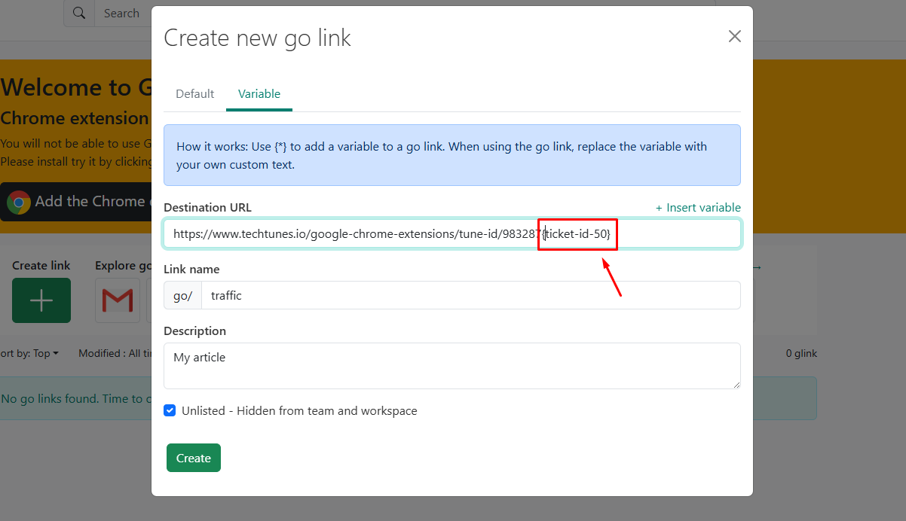The image size is (906, 521).
Task: Click the Unlisted - Hidden from team label
Action: tap(299, 411)
